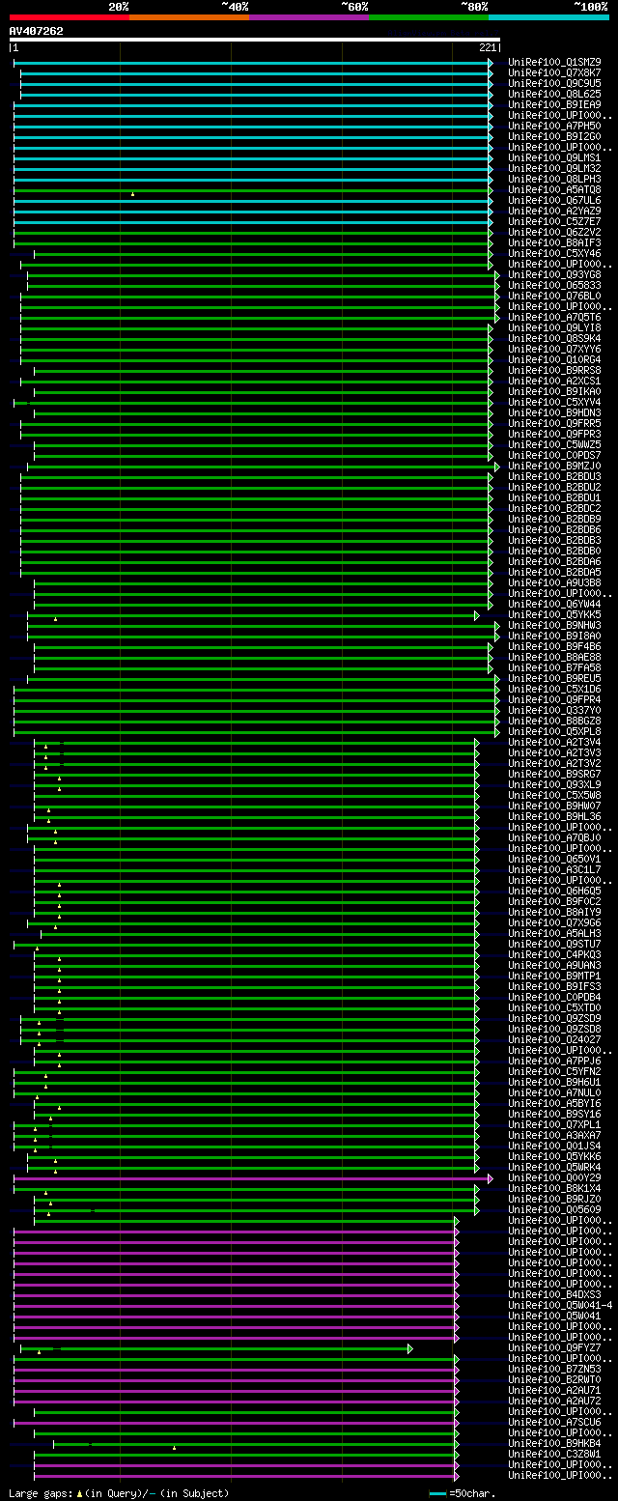
Task: Select hit UniRef100_Q93XL9
Action: (555, 785)
